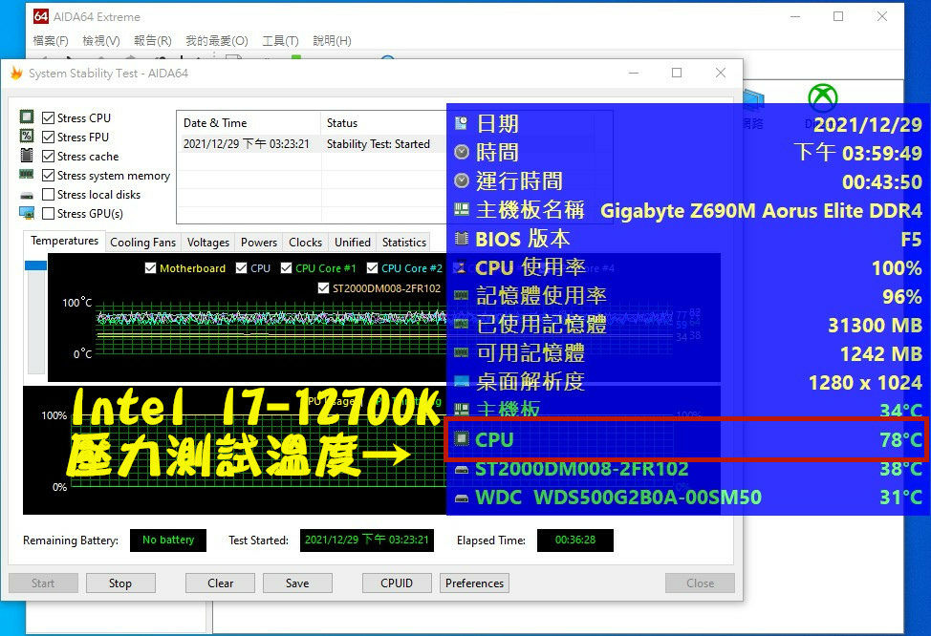This screenshot has height=636, width=931.
Task: Switch to the Cooling Fans tab
Action: [143, 242]
